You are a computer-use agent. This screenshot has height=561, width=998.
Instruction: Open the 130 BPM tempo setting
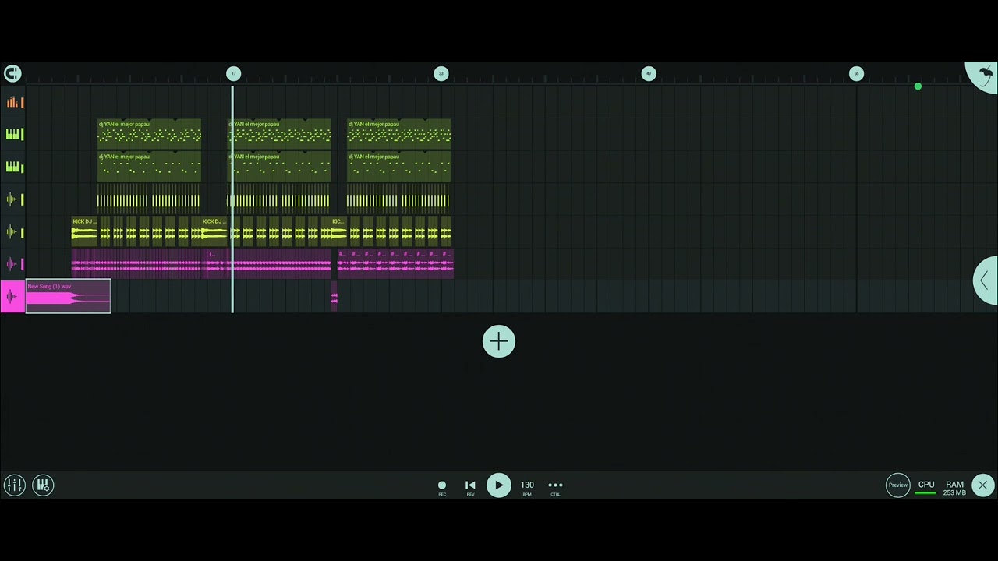[527, 487]
